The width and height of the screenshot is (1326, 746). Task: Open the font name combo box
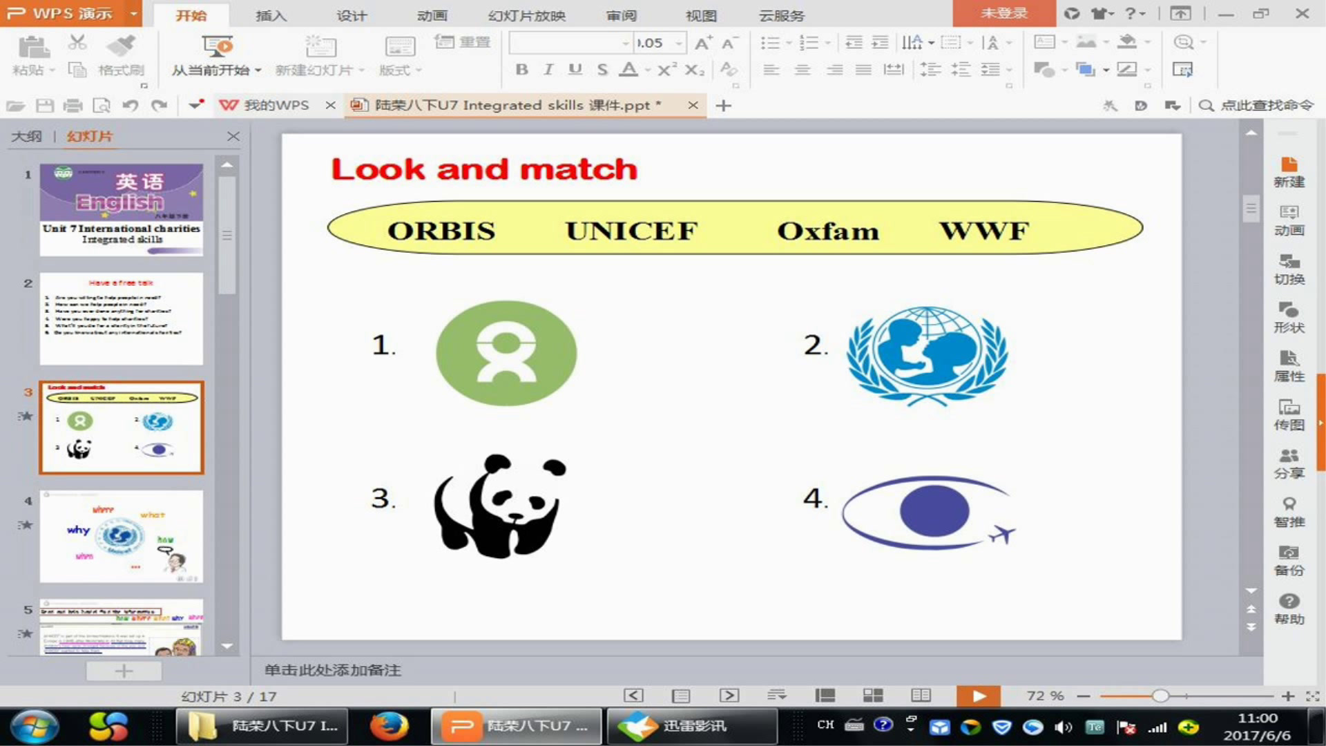(x=570, y=43)
